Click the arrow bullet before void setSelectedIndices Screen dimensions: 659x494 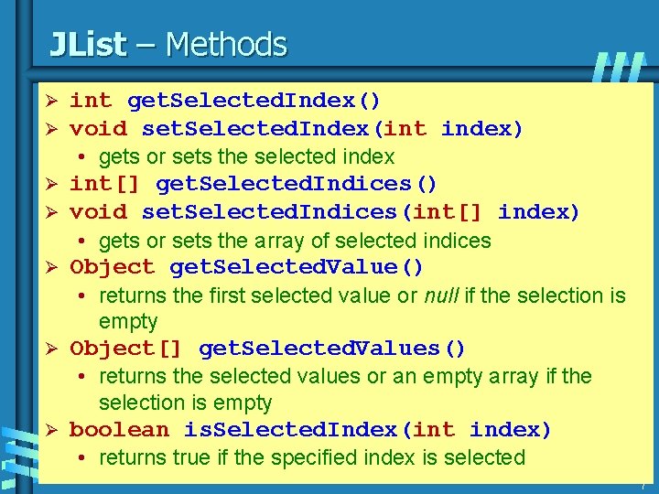pyautogui.click(x=51, y=212)
